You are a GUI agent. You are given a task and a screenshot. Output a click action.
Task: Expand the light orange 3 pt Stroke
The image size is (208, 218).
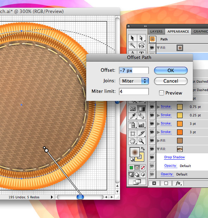point(158,124)
